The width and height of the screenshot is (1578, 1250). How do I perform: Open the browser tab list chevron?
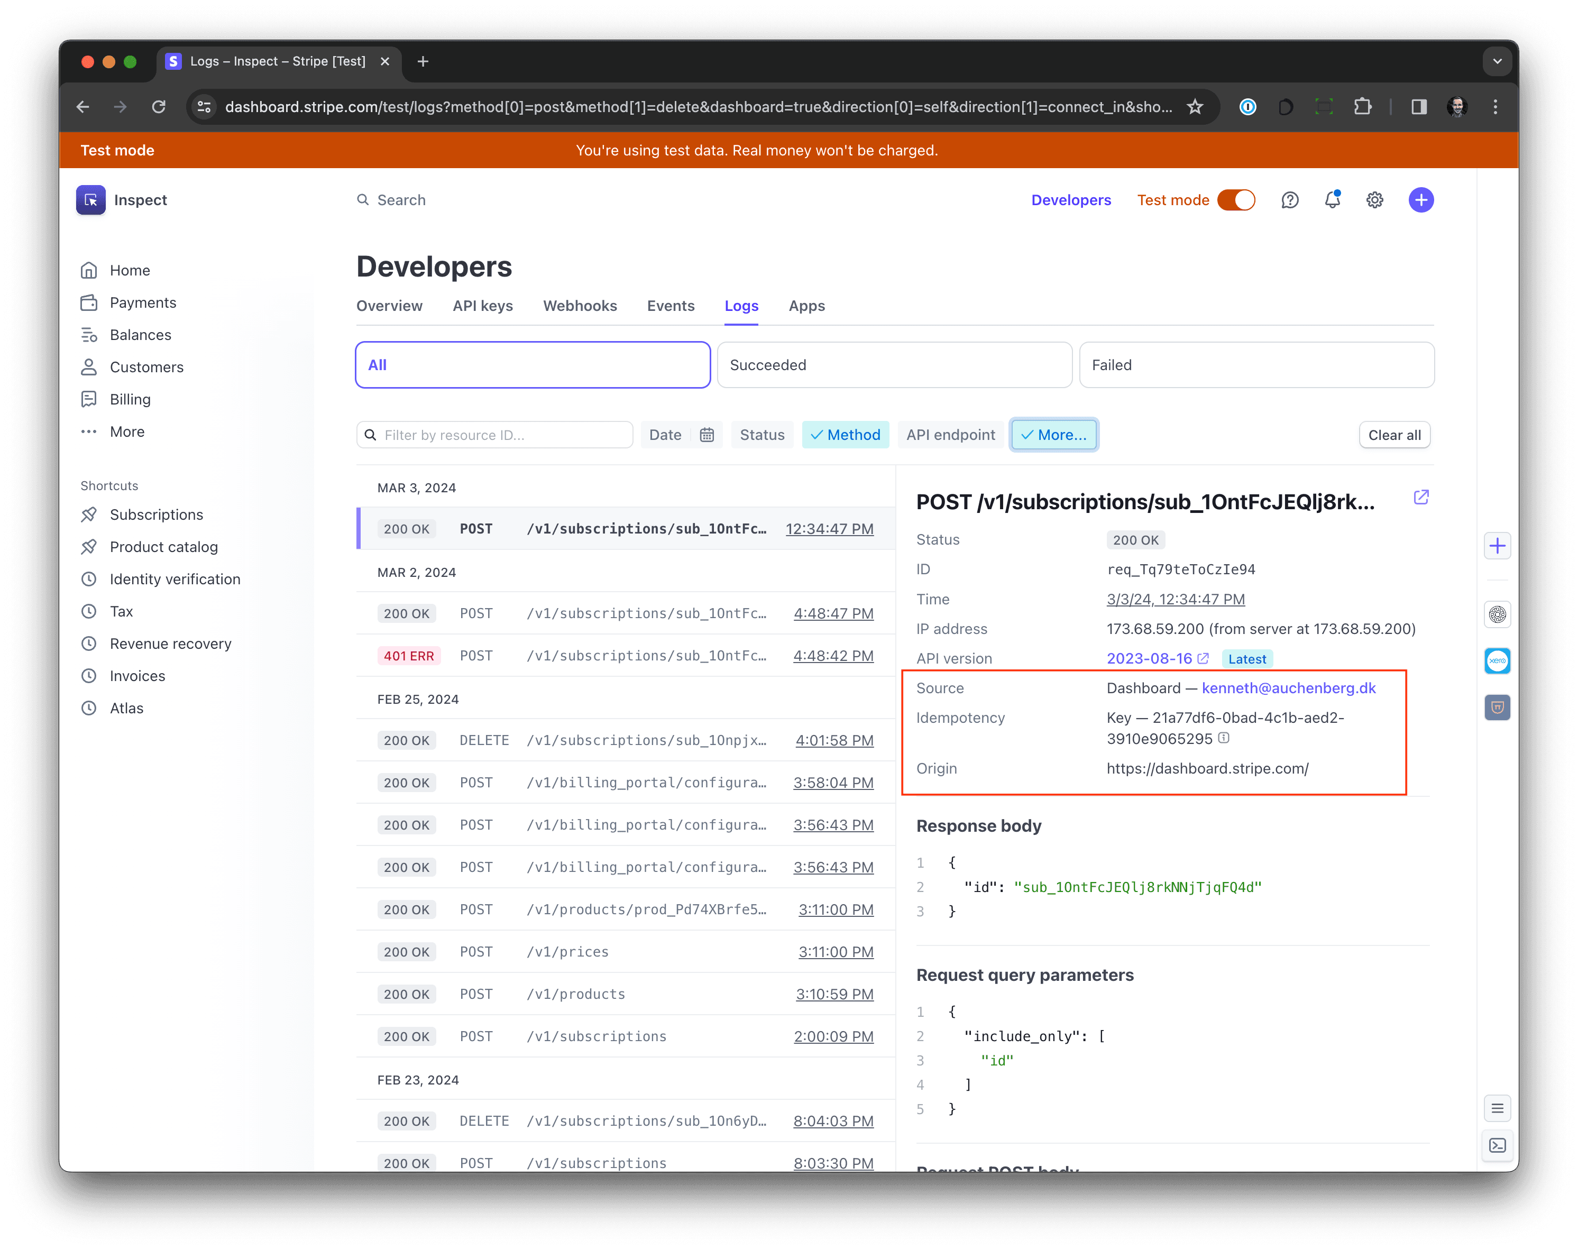point(1497,61)
